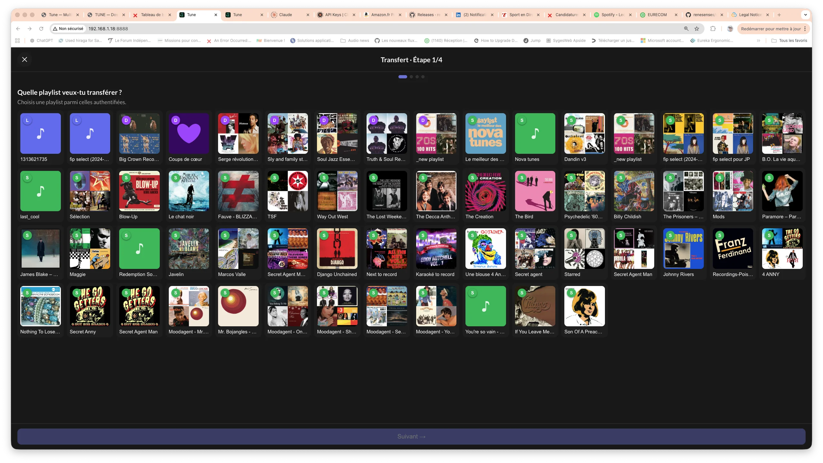This screenshot has height=463, width=823.
Task: Pick the Billy Childish playlist
Action: [x=634, y=195]
